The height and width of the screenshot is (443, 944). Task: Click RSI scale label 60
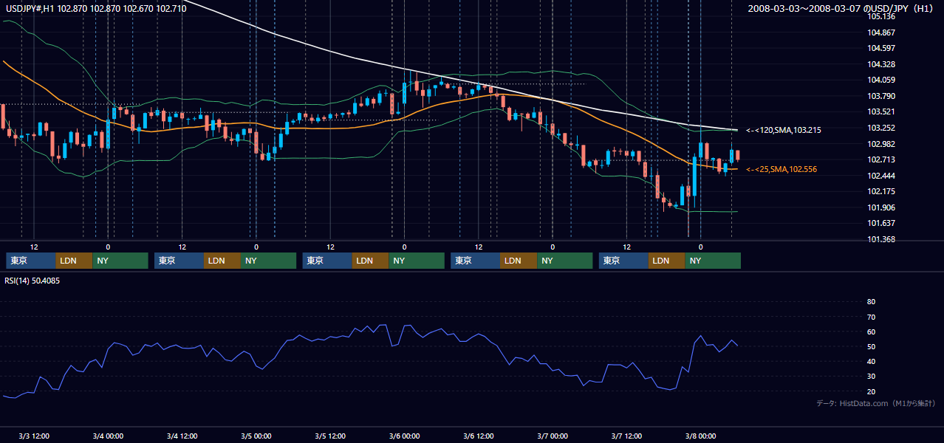pyautogui.click(x=871, y=332)
